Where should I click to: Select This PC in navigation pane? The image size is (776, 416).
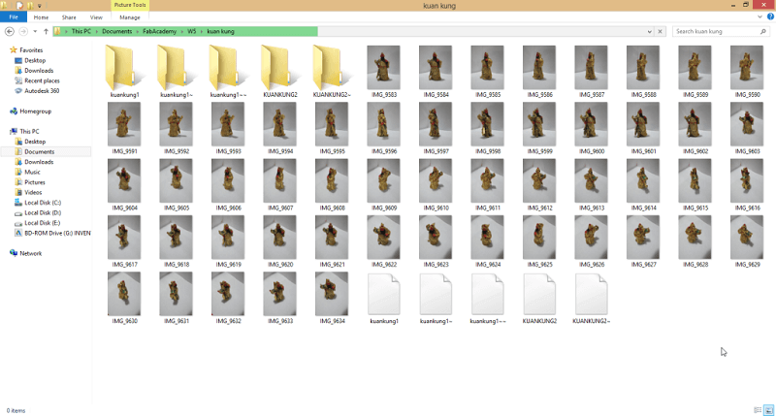tap(29, 131)
